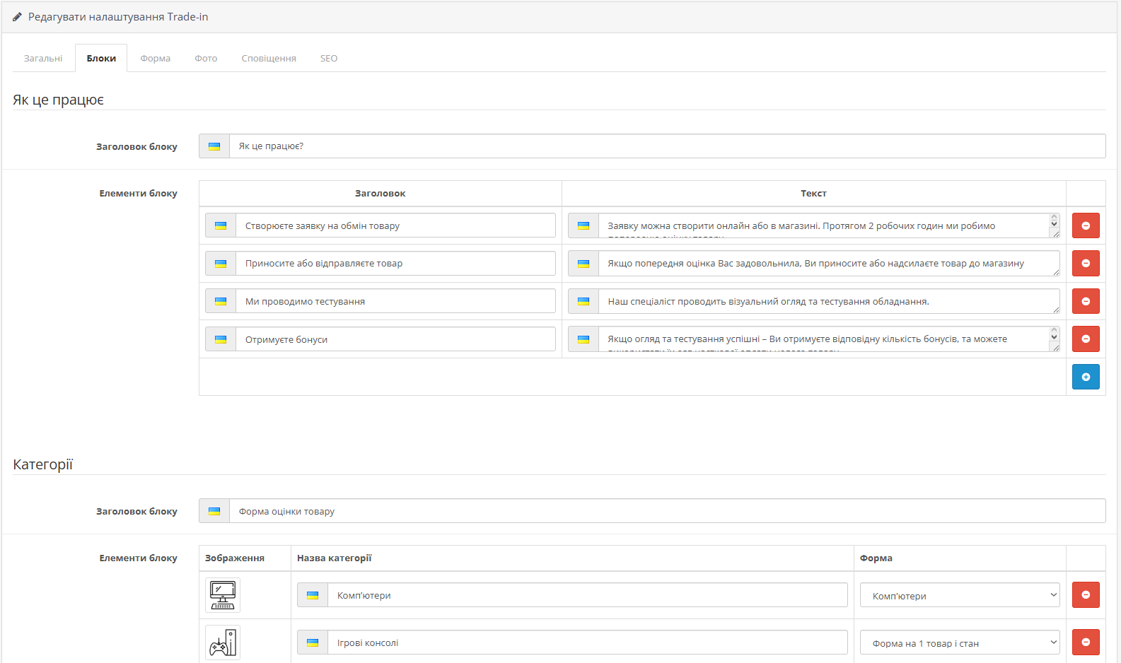The image size is (1121, 663).
Task: Edit the 'Якщо попередня оцінка' text area
Action: point(830,264)
